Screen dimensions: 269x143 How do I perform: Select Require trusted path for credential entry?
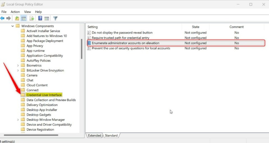coord(120,38)
